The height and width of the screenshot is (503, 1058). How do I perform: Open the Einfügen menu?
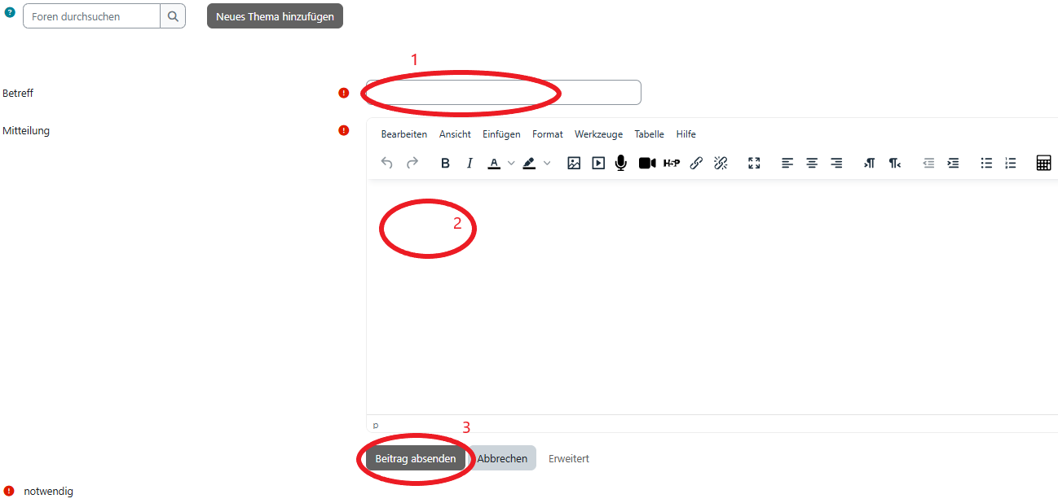point(501,134)
